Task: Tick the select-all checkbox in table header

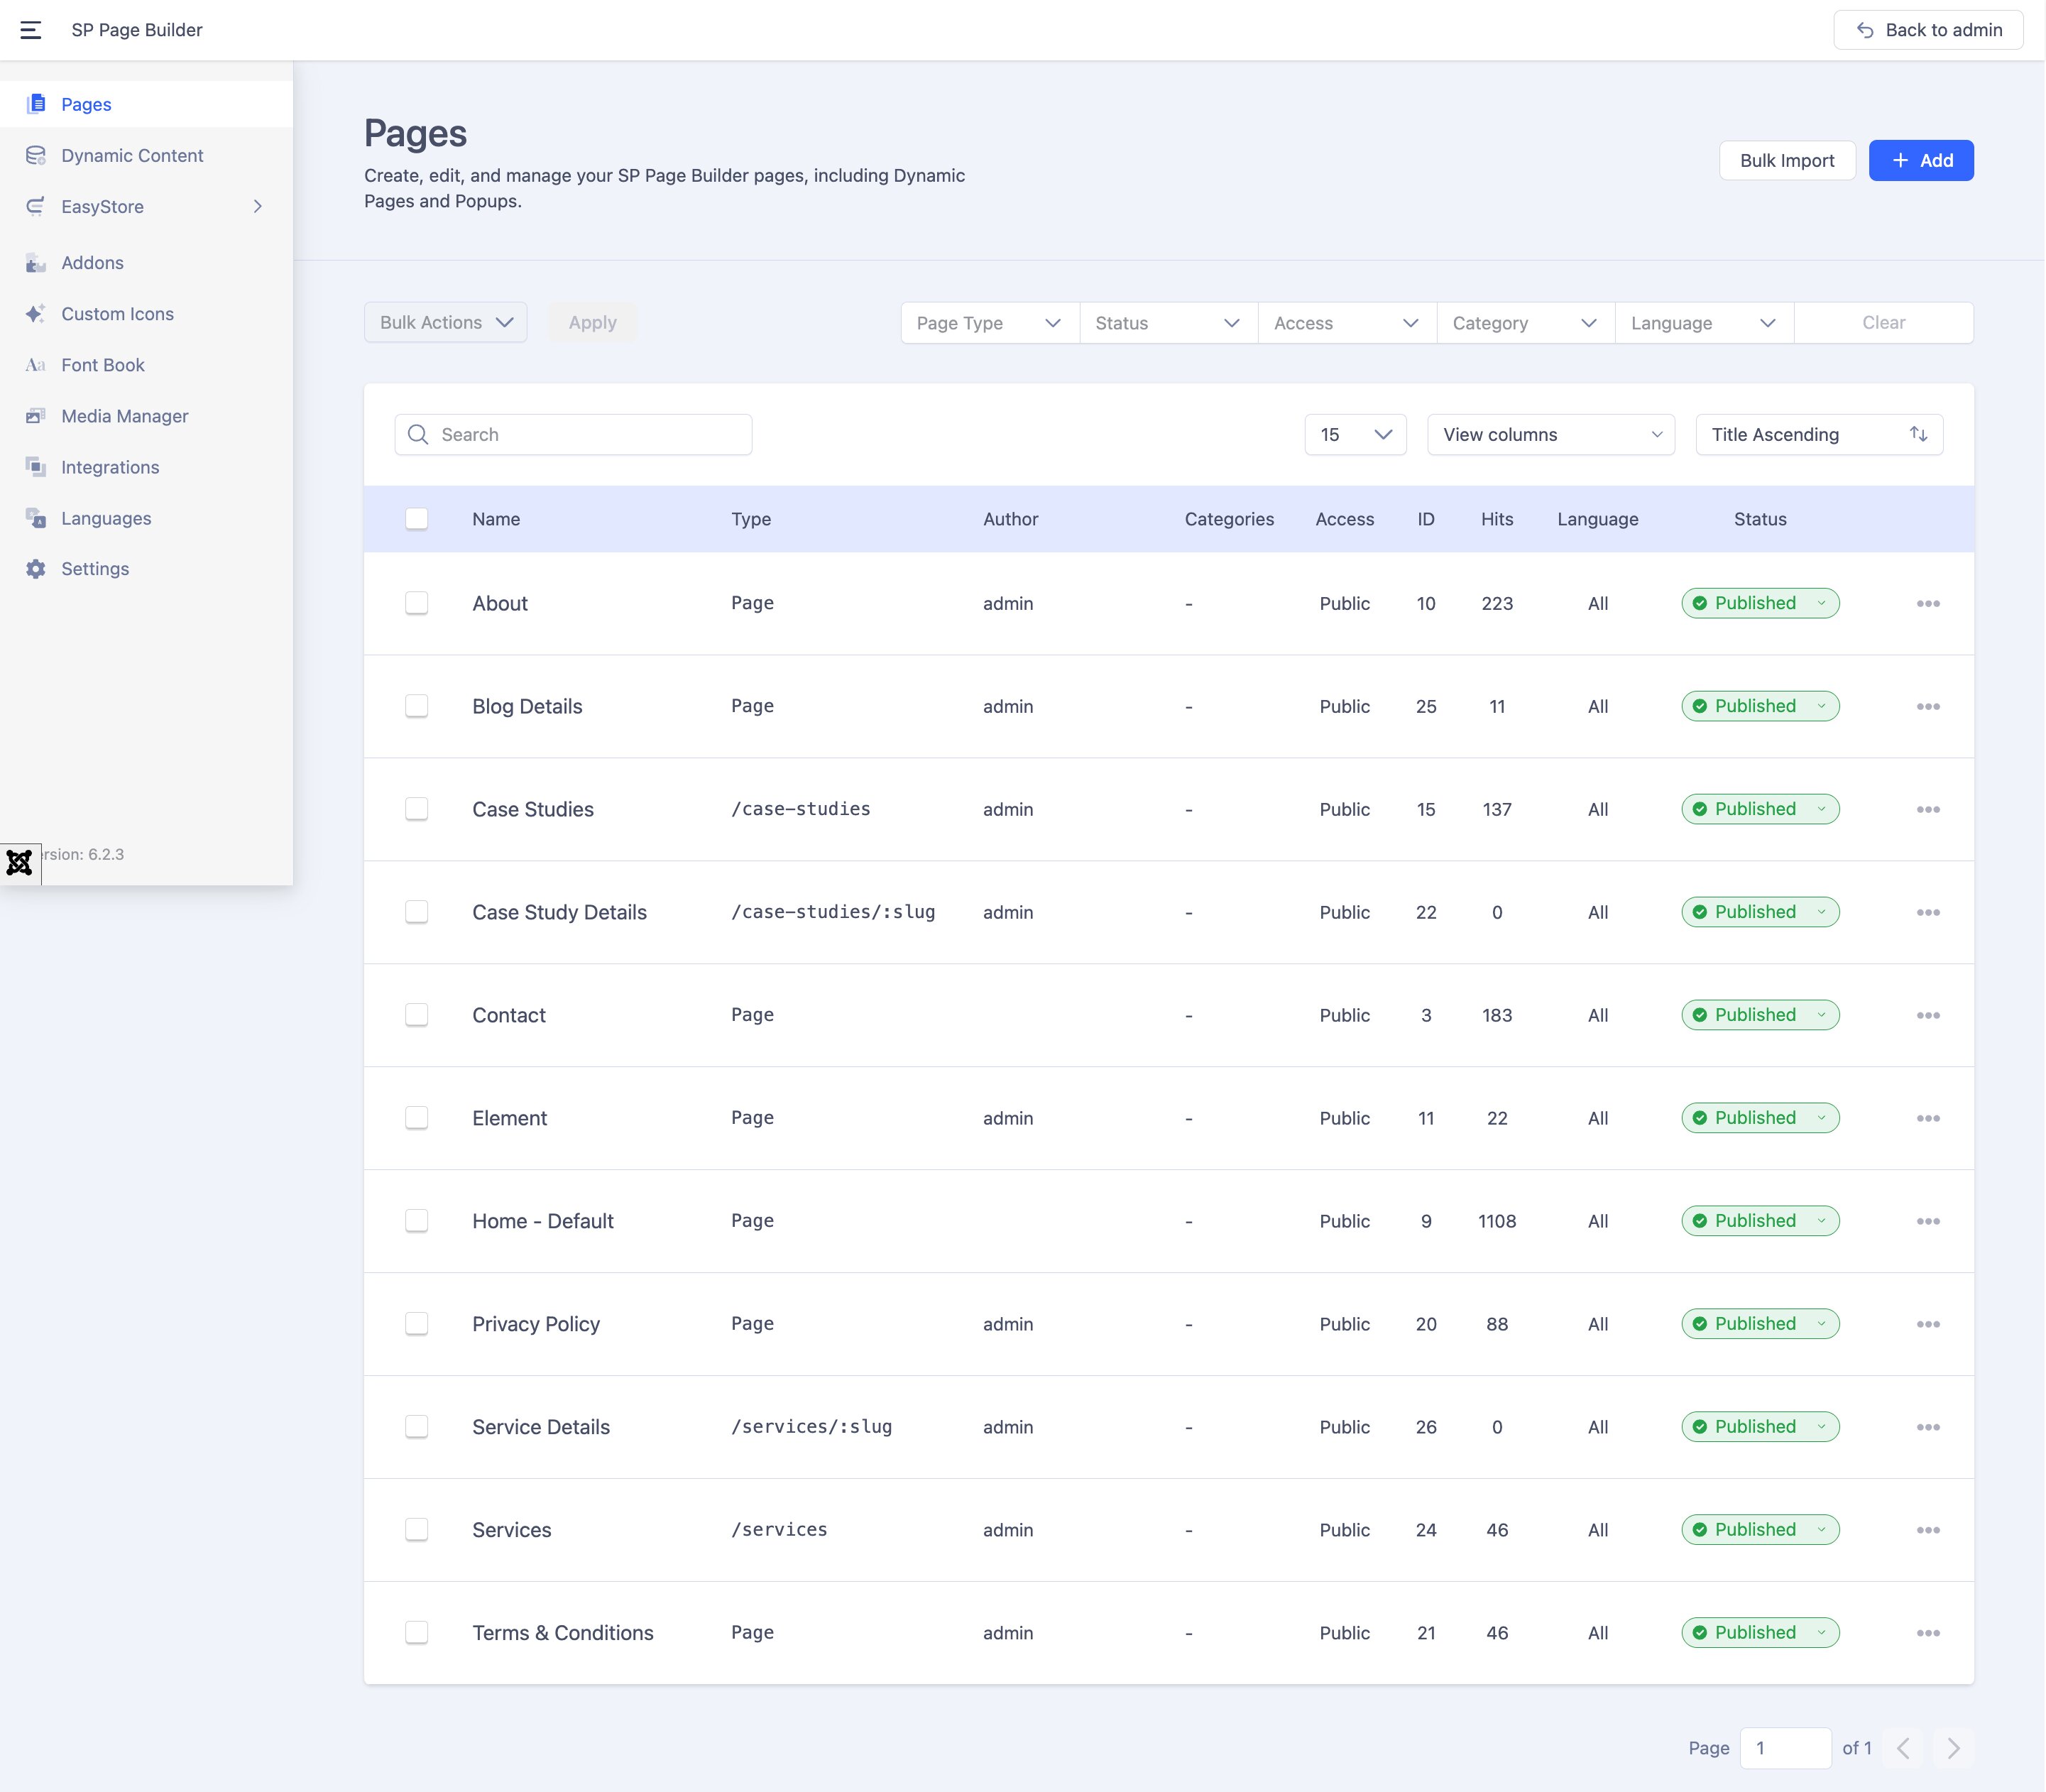Action: click(417, 519)
